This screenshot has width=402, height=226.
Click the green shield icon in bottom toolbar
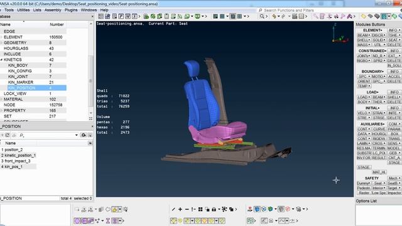point(270,209)
